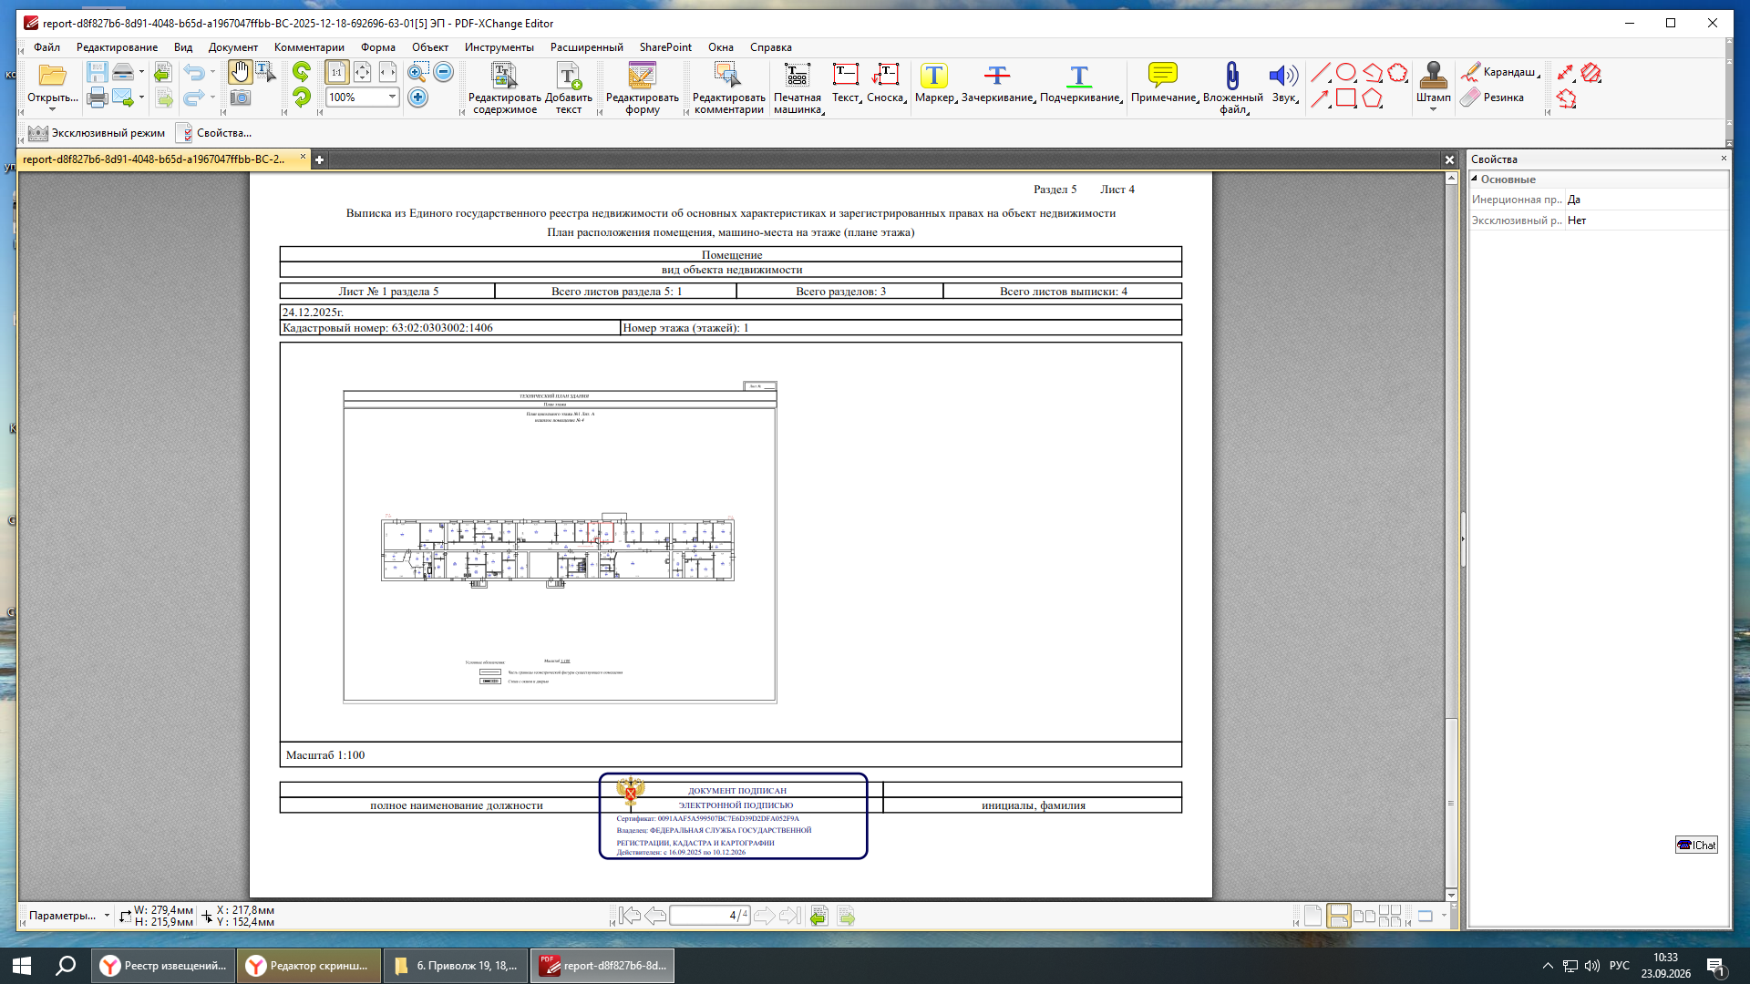Toggle the Actual Size 1:1 view
Viewport: 1750px width, 984px height.
(x=337, y=72)
